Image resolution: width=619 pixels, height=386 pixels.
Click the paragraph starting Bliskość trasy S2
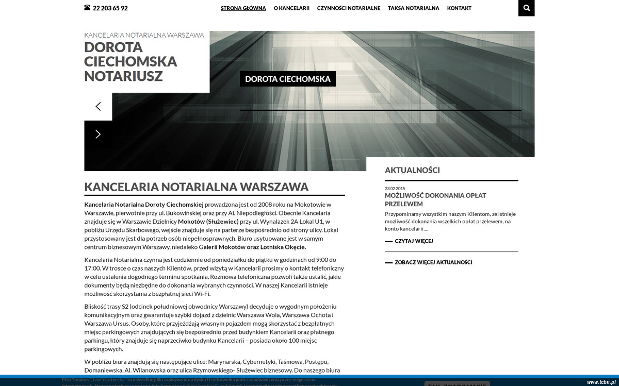[x=210, y=327]
